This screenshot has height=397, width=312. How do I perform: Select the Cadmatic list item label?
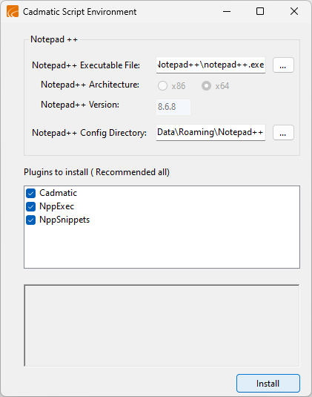click(x=58, y=193)
